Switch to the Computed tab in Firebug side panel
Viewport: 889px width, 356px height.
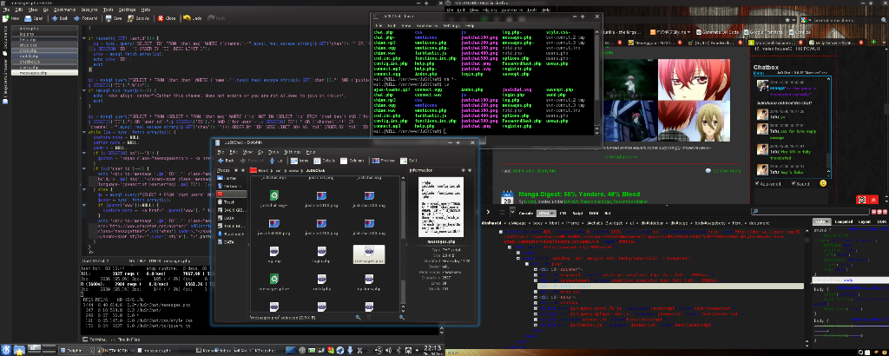[x=843, y=221]
